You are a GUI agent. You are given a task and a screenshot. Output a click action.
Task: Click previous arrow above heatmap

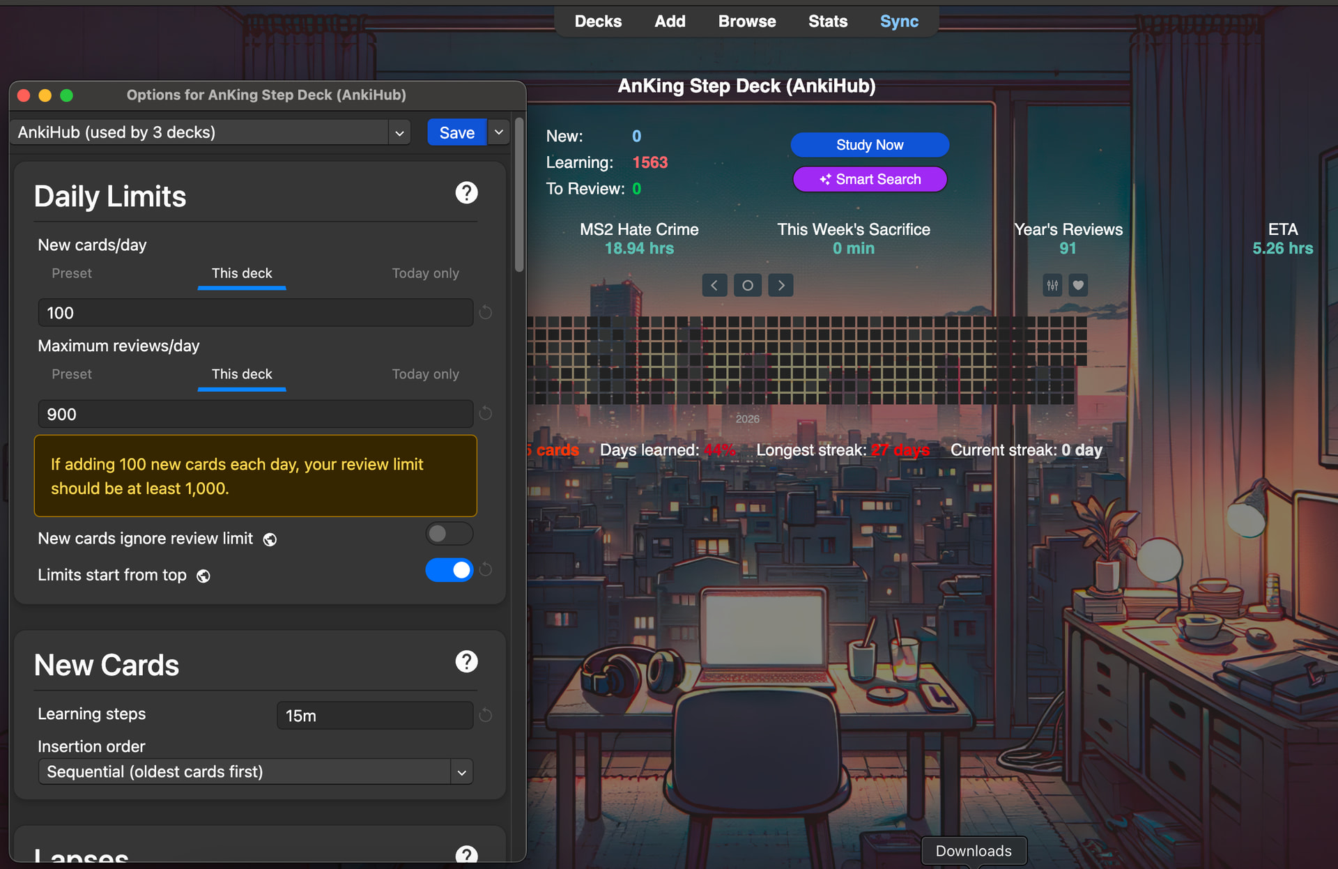(714, 285)
